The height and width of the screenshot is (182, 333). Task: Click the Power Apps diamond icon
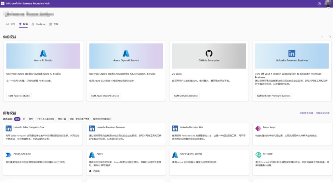pos(258,128)
